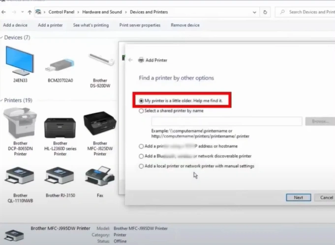
Task: Choose 'My printer is a little older' option
Action: 142,101
